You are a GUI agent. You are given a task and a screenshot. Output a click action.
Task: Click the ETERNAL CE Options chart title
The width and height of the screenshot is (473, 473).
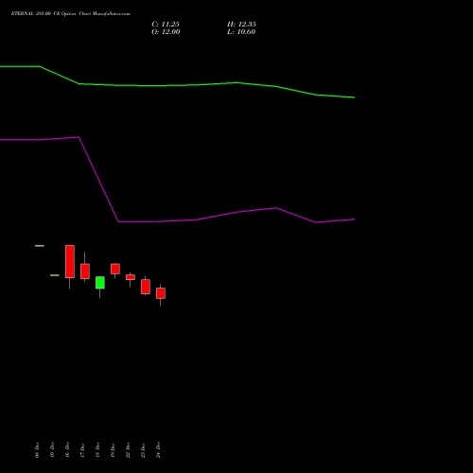coord(71,13)
